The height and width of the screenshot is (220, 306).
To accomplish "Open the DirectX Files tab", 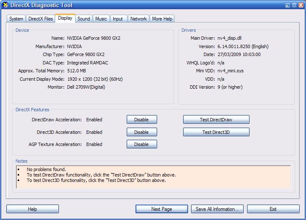I will (41, 19).
